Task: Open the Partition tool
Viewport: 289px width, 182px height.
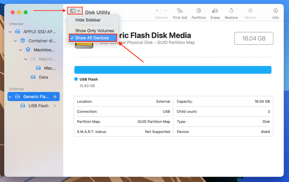Action: (x=198, y=14)
